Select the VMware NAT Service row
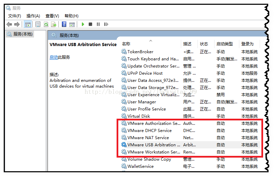This screenshot has height=176, width=275. click(148, 138)
